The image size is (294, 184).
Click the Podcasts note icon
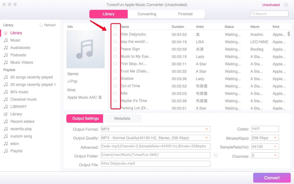pyautogui.click(x=6, y=55)
